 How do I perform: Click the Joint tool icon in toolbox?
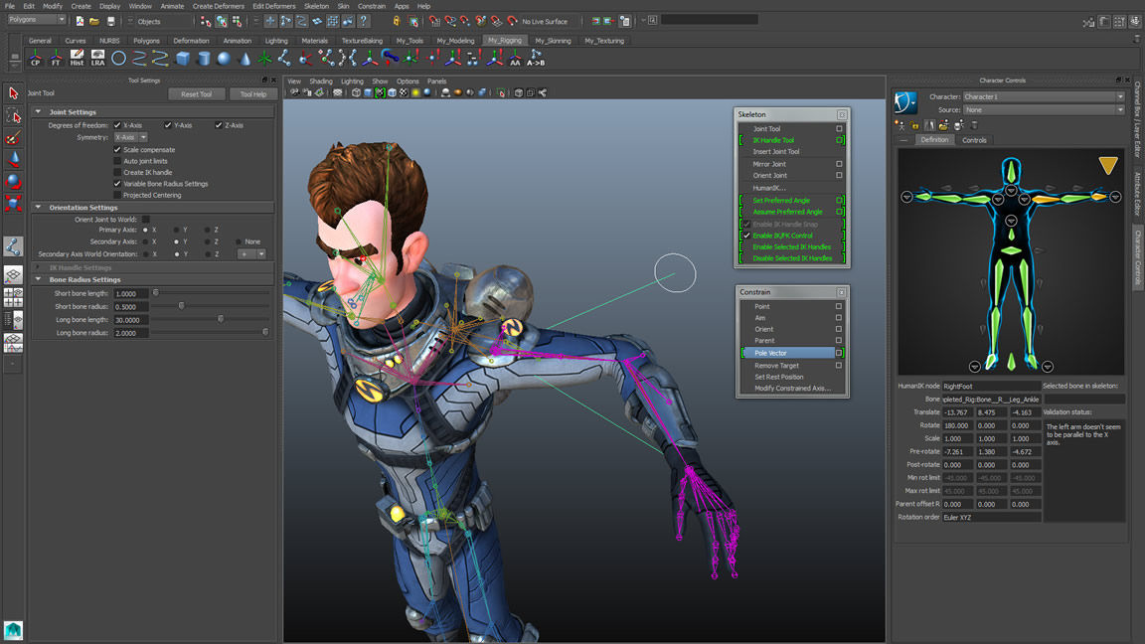click(x=13, y=246)
